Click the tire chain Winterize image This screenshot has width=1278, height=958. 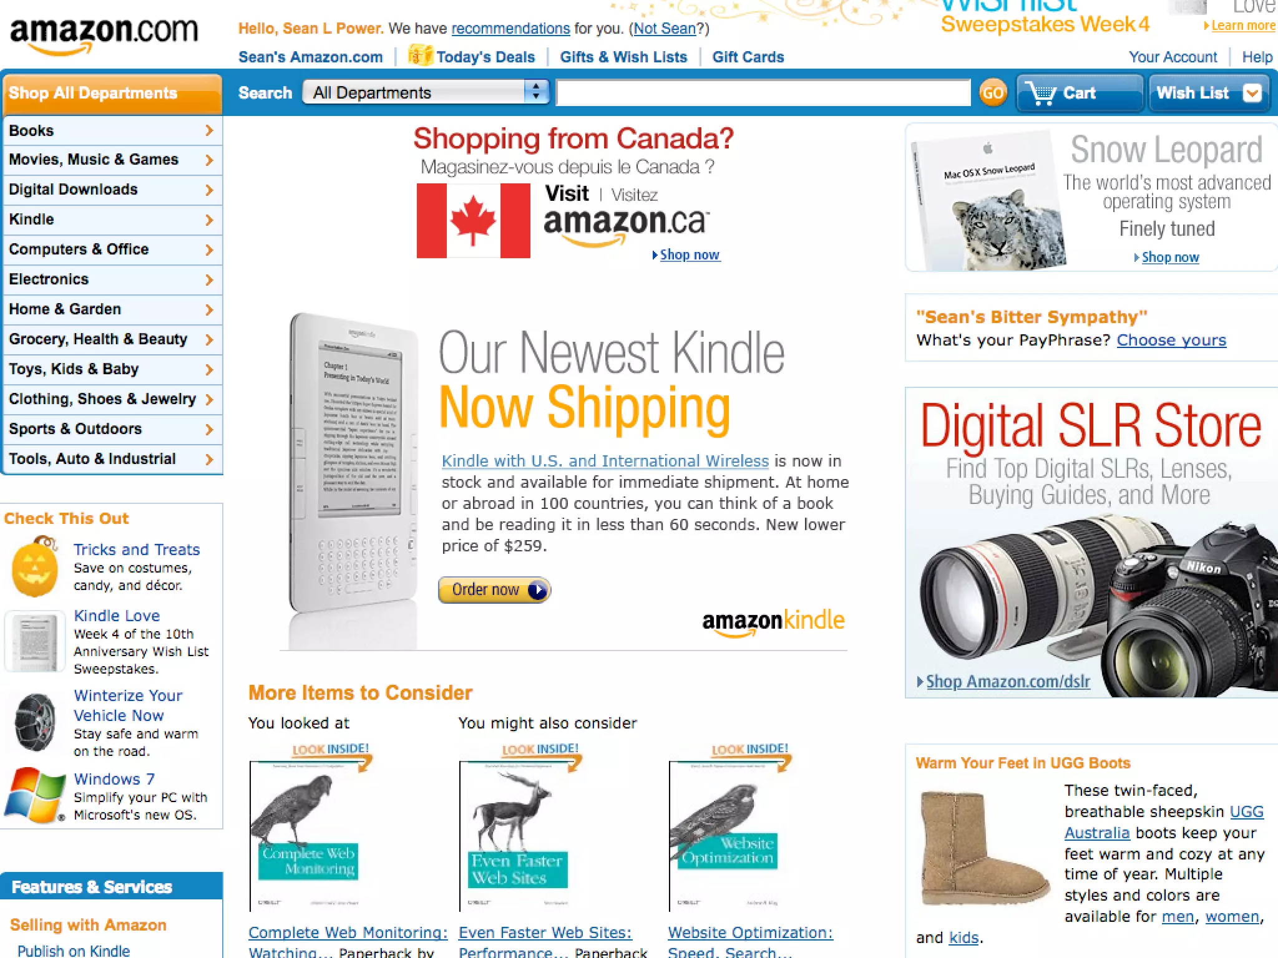tap(35, 723)
